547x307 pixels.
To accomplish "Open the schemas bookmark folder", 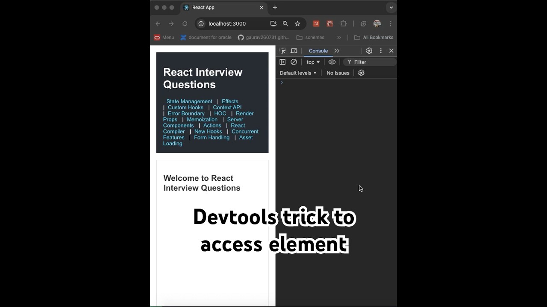I will (x=311, y=38).
